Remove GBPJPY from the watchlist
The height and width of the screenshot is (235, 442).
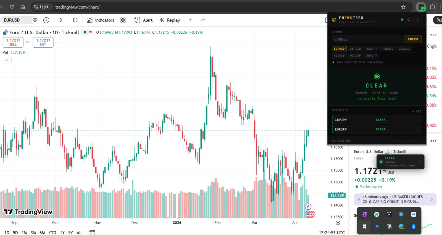418,120
